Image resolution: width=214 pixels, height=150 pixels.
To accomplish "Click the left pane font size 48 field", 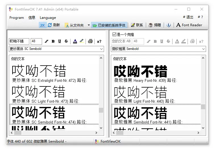I will [36, 41].
